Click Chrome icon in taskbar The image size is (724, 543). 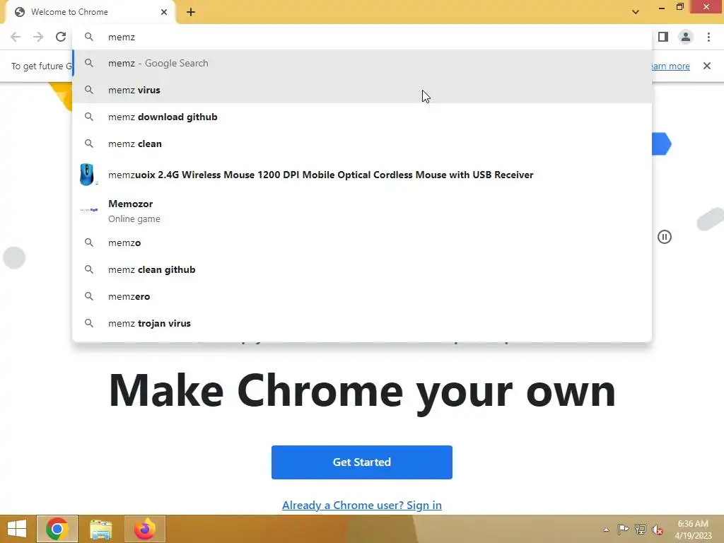57,529
